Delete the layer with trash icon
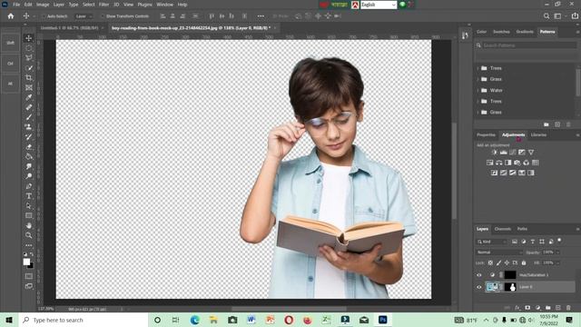Screen dimensions: 581x327 568,308
